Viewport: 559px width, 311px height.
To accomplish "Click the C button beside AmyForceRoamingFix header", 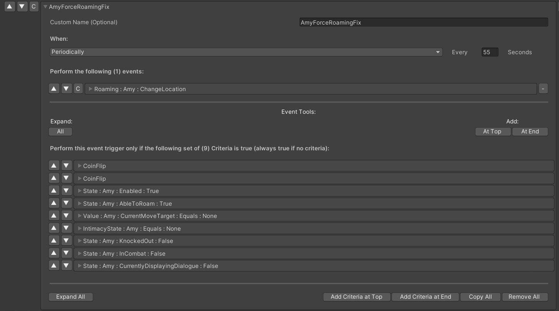I will (x=34, y=7).
